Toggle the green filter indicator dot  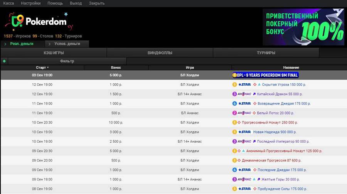click(4, 61)
